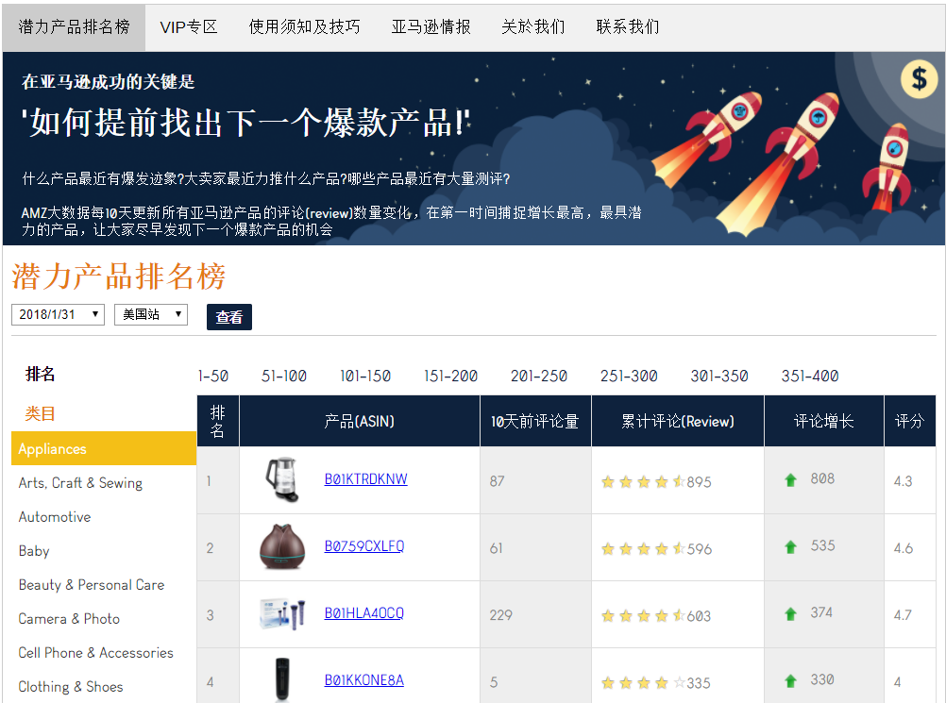946x703 pixels.
Task: Open the date dropdown showing 2018/1/31
Action: click(x=58, y=314)
